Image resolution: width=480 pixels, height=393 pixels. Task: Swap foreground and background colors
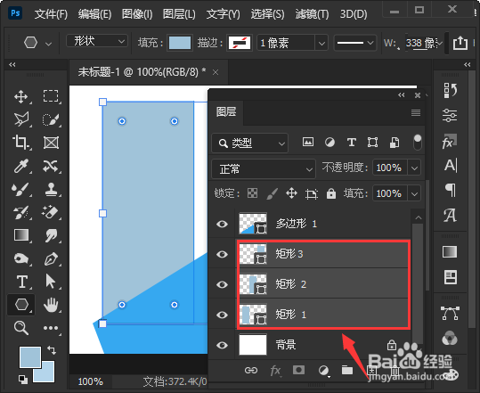point(52,350)
